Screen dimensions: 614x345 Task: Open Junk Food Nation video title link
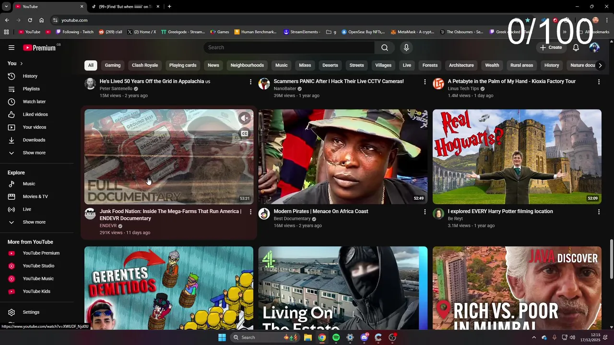tap(170, 215)
